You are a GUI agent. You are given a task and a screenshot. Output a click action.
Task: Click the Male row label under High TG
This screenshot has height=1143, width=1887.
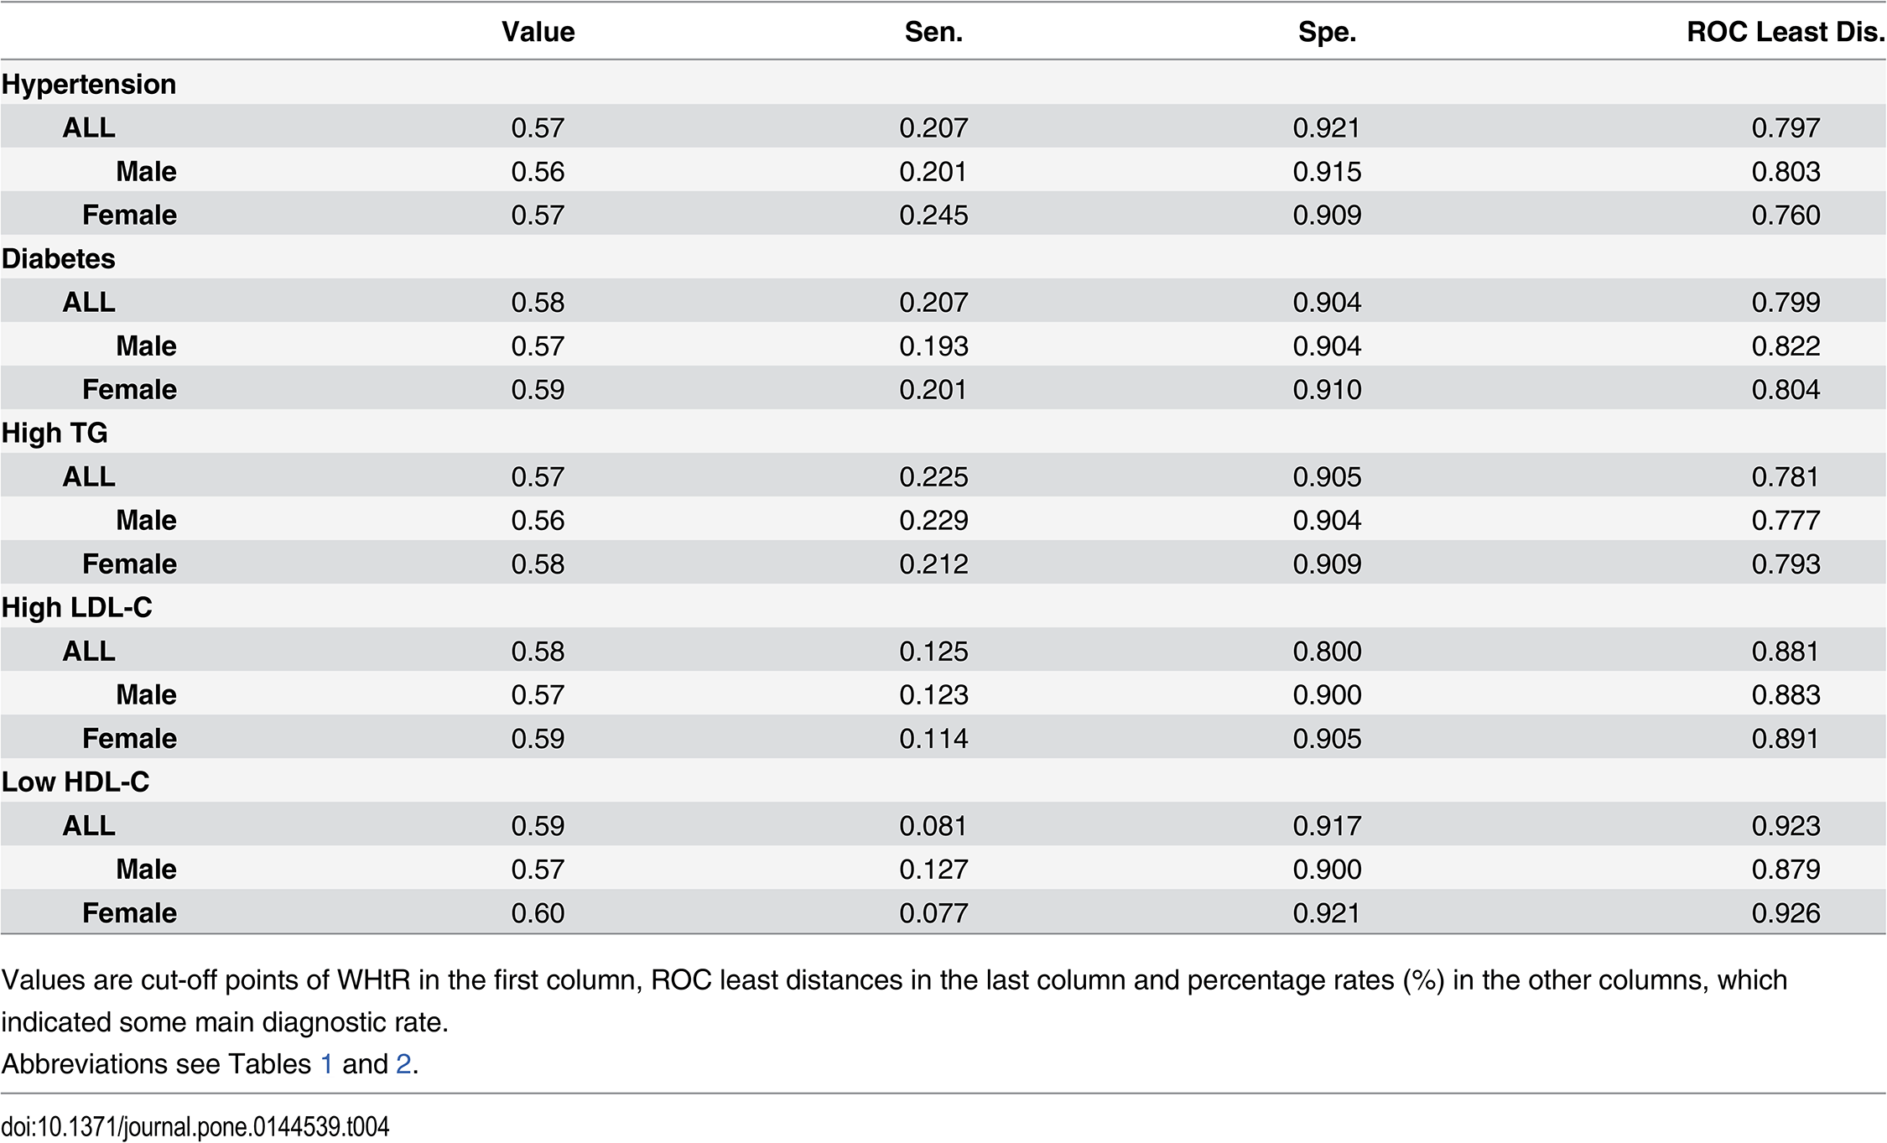(x=146, y=520)
